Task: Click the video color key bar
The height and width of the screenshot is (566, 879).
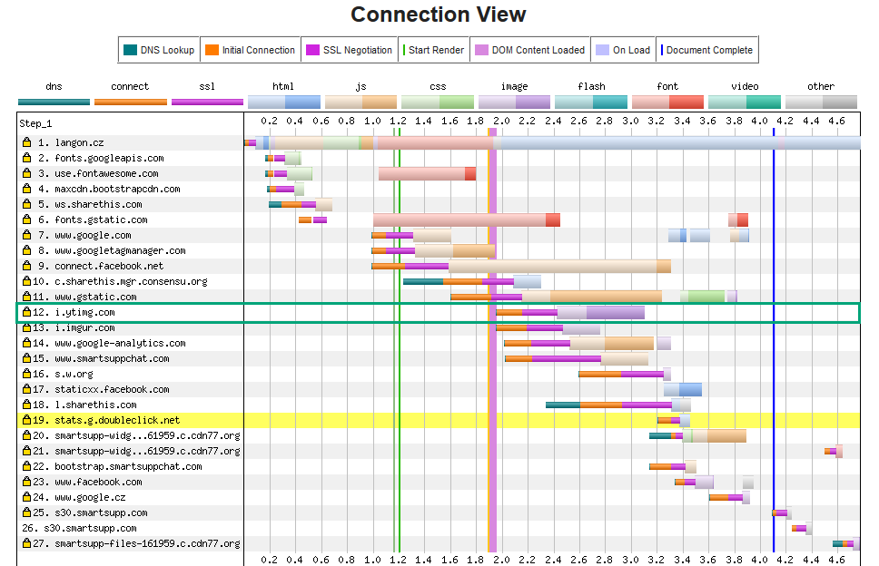Action: pyautogui.click(x=745, y=102)
